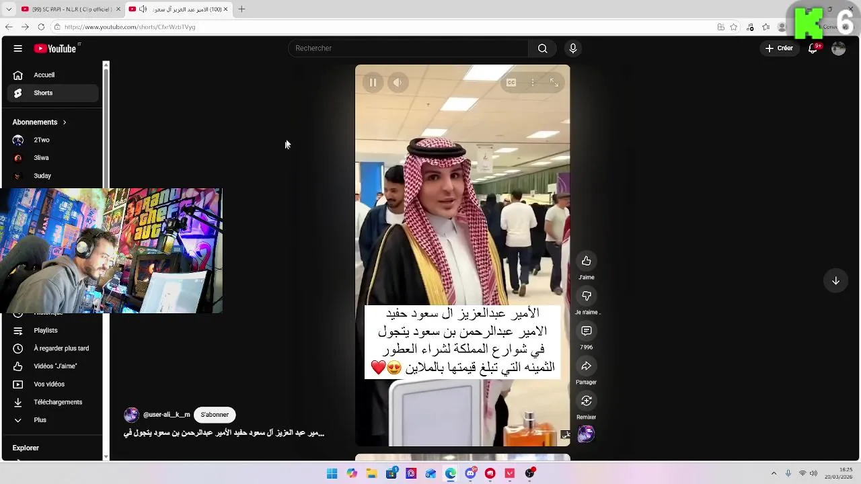The width and height of the screenshot is (861, 484).
Task: Click the magnifier search button
Action: click(542, 48)
